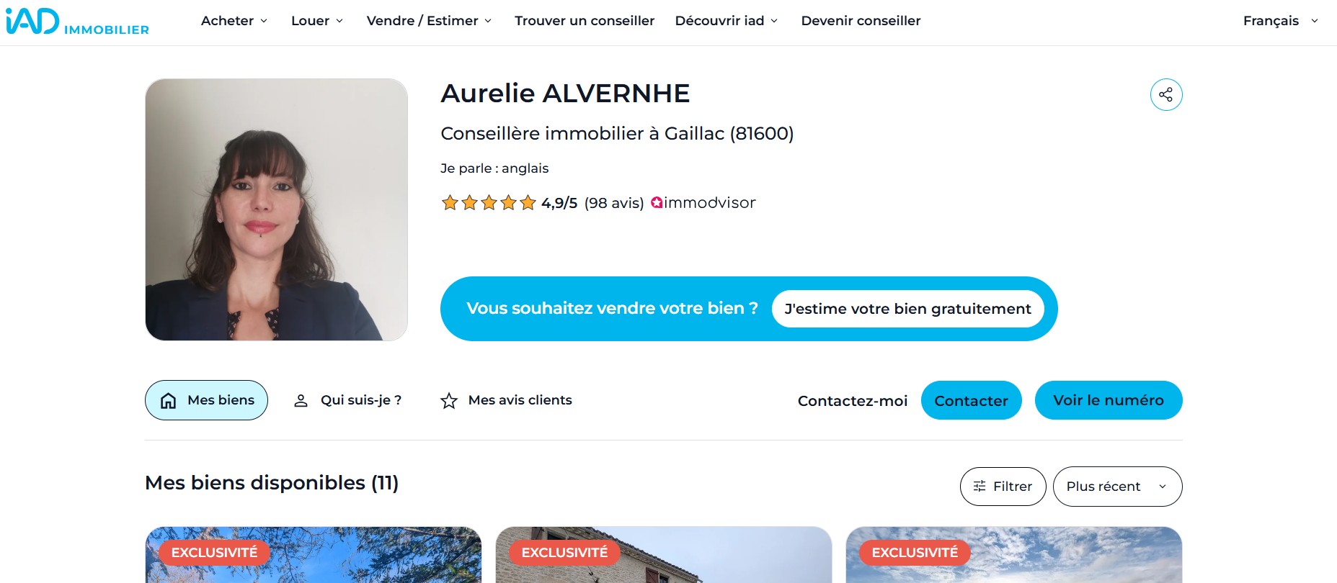This screenshot has height=583, width=1337.
Task: Expand the Découvrir iad menu
Action: coord(725,21)
